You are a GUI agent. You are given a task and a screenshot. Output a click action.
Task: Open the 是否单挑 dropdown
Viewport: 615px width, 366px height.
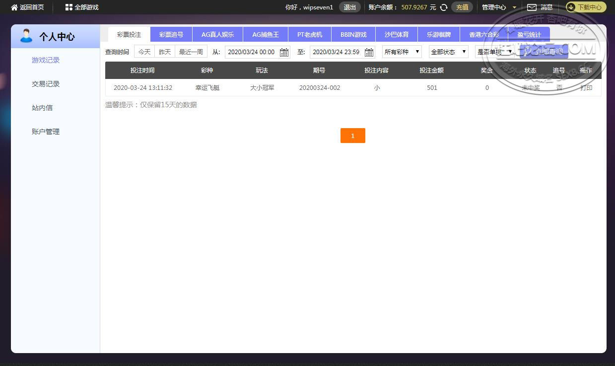[494, 52]
